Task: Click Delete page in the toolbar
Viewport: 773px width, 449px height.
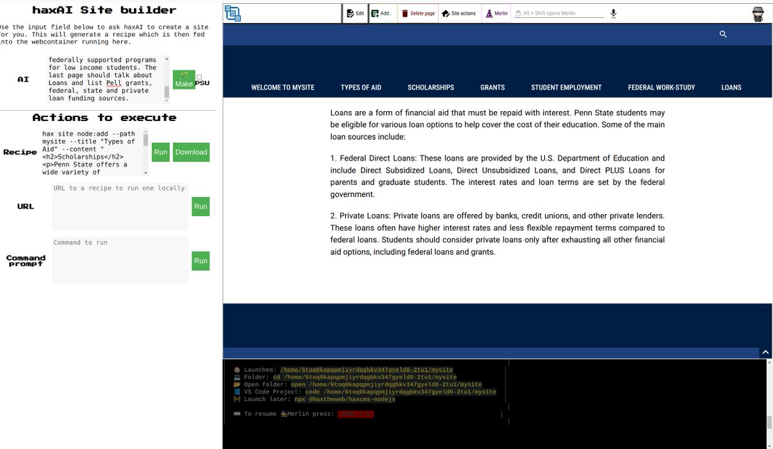Action: [417, 14]
